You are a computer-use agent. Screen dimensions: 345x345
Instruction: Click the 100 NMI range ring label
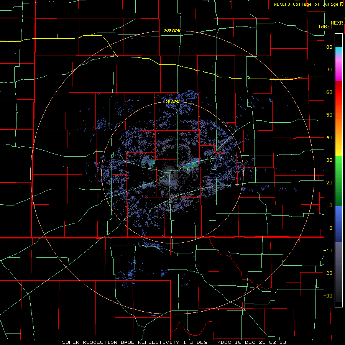pos(172,30)
